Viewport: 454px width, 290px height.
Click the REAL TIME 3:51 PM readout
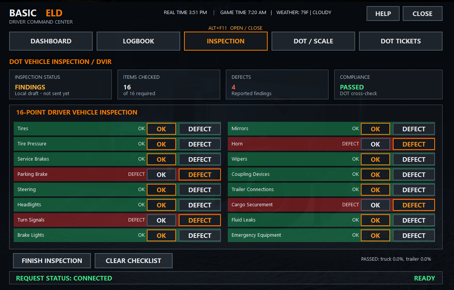click(x=185, y=13)
